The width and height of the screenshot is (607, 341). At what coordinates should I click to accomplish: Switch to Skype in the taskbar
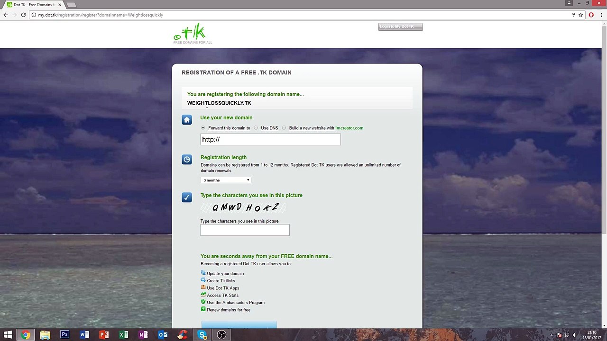coord(202,335)
